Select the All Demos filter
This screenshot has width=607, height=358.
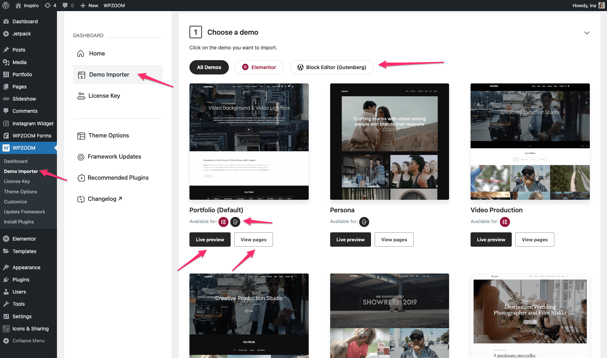(x=209, y=67)
